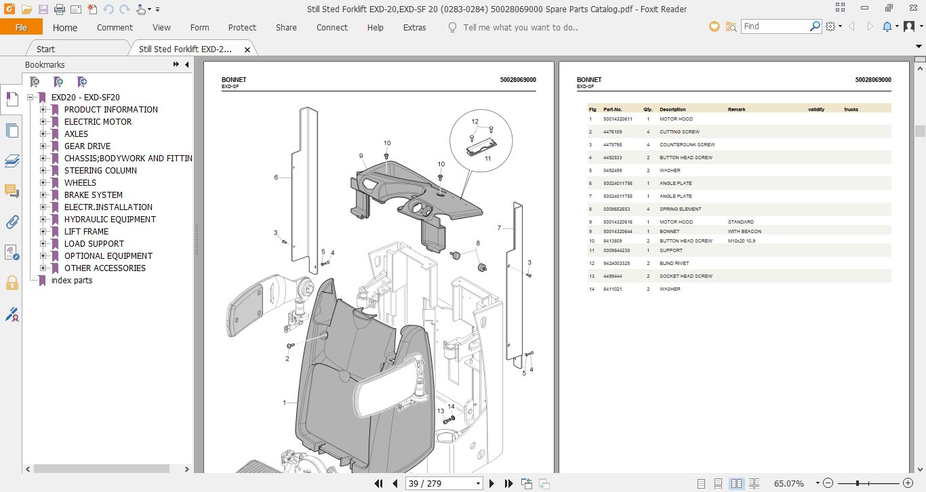
Task: Go to the last page
Action: coord(508,483)
